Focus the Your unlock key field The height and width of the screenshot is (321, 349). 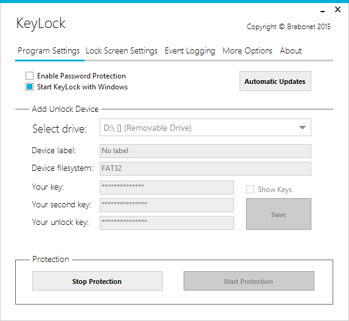(x=167, y=223)
